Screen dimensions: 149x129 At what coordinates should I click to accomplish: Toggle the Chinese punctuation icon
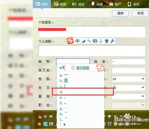click(89, 41)
